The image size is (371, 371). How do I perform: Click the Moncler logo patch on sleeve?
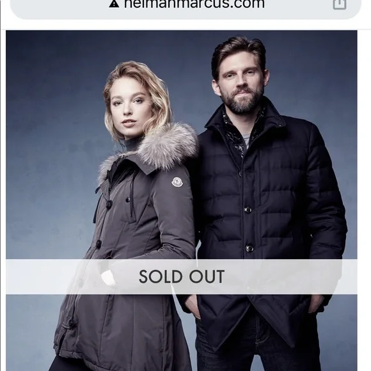coord(177,182)
